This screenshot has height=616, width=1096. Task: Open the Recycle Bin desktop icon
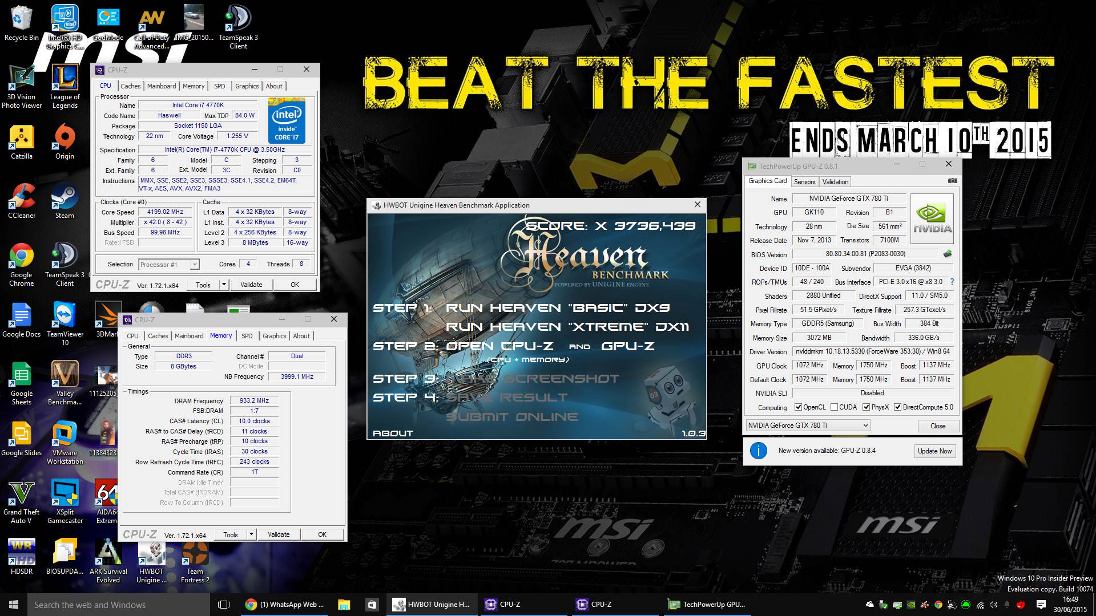point(22,24)
